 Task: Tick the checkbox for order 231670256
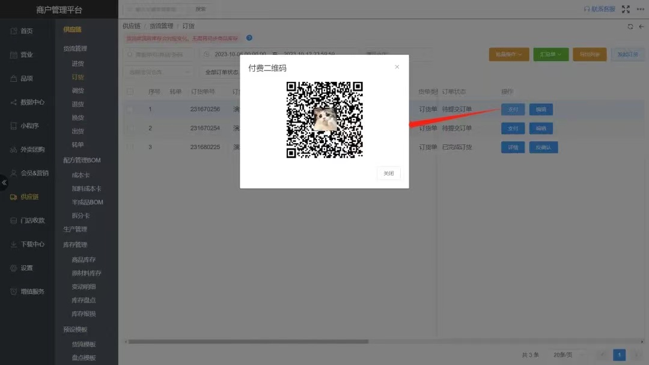pyautogui.click(x=130, y=109)
